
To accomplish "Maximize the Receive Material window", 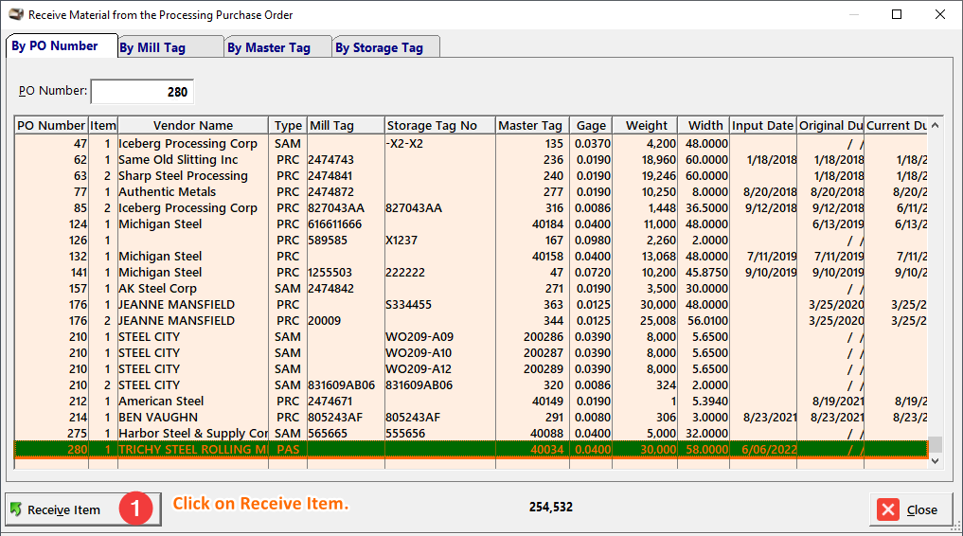I will coord(897,14).
